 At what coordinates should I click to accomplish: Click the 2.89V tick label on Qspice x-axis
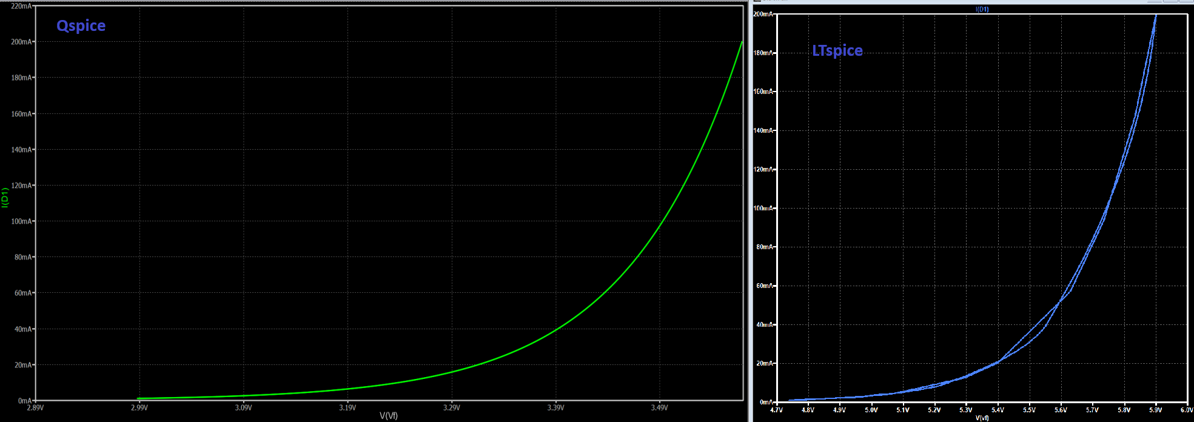pyautogui.click(x=35, y=407)
